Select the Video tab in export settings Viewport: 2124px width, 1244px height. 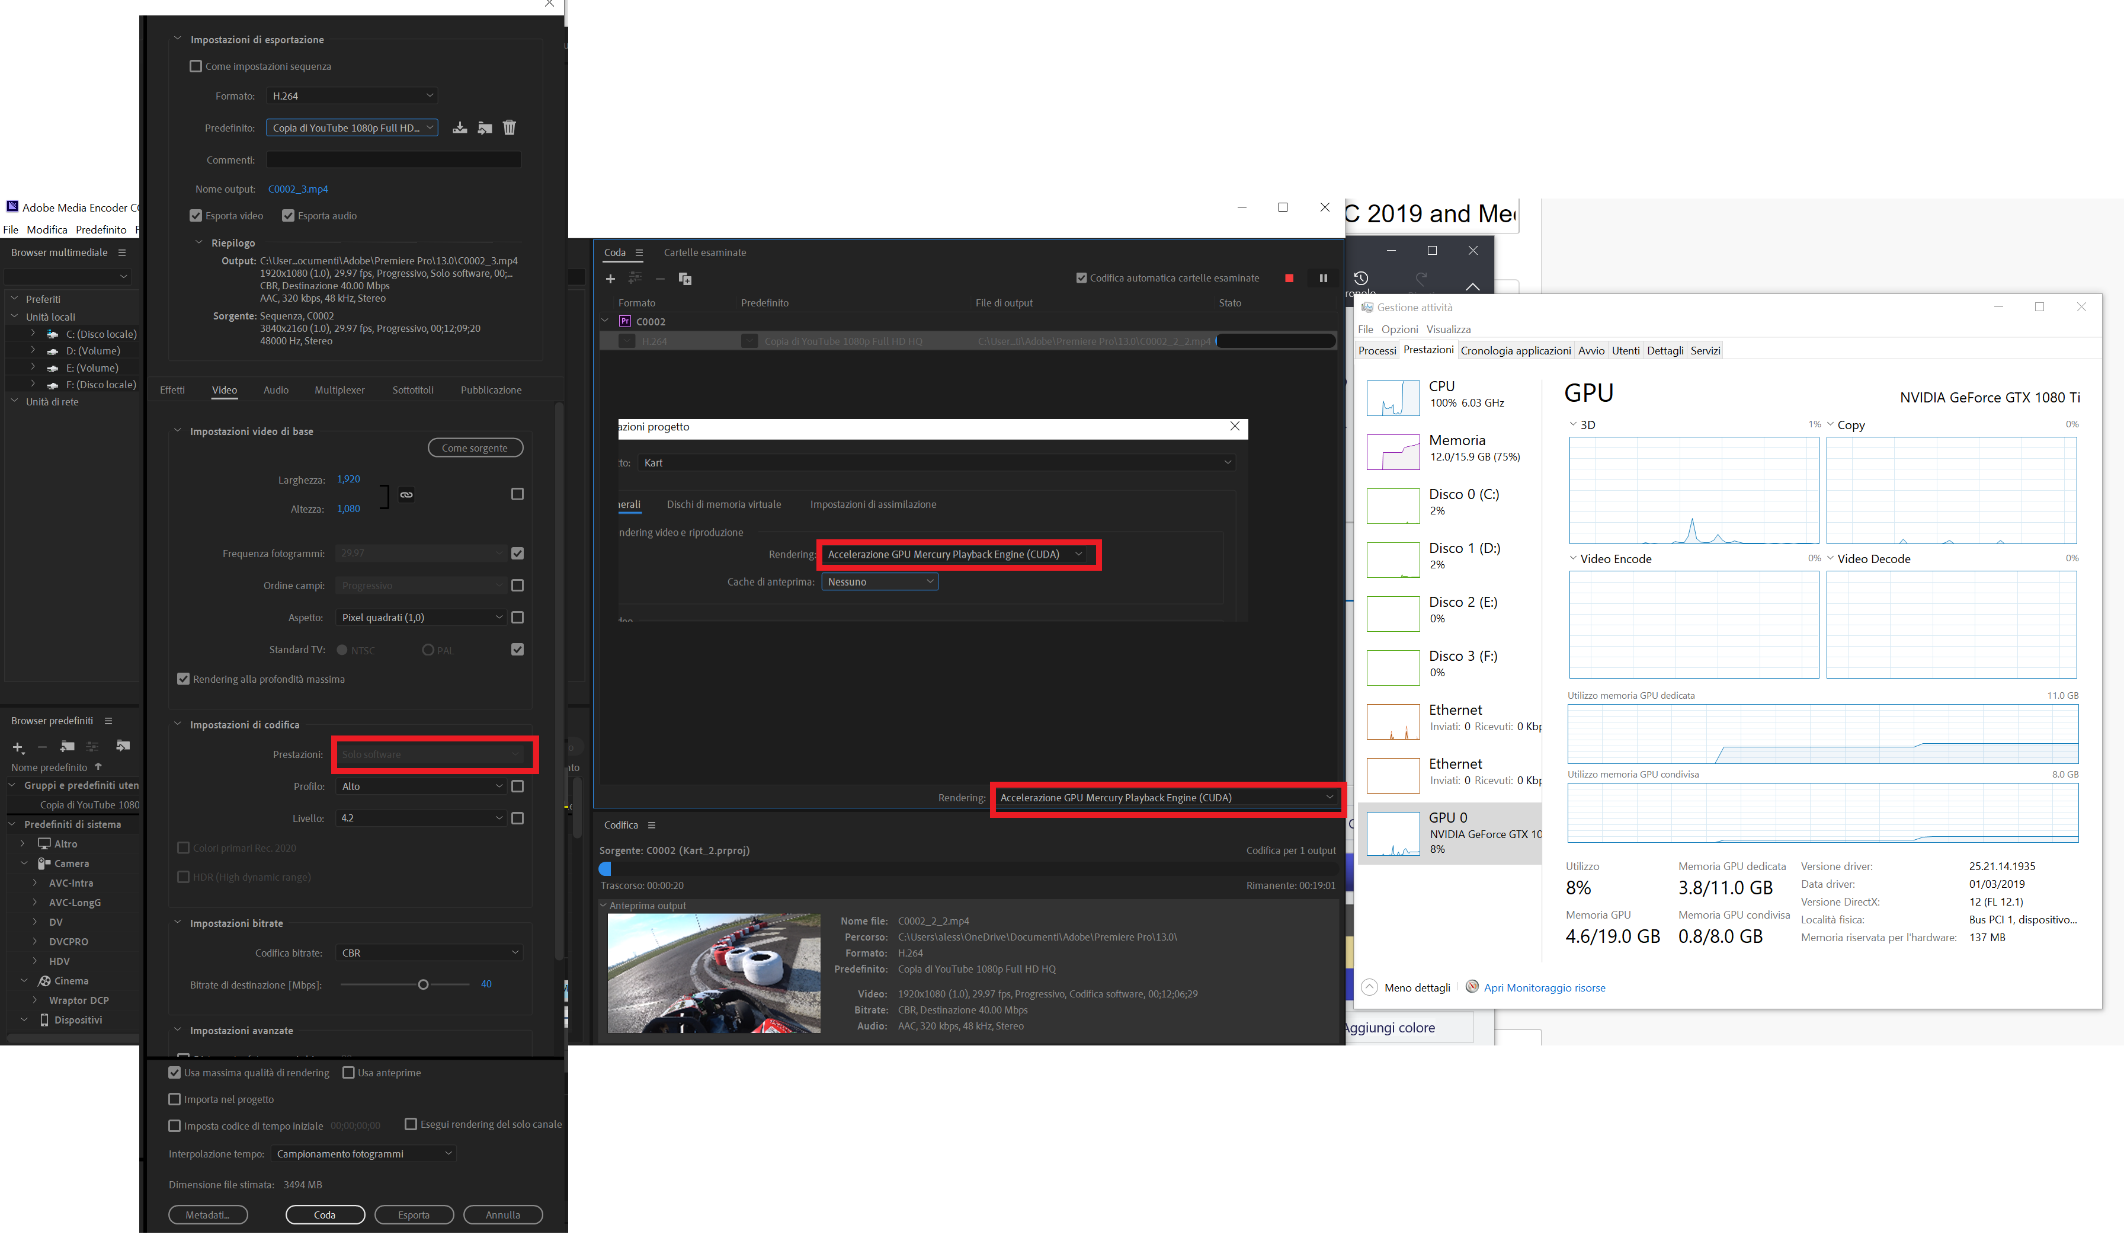point(222,389)
